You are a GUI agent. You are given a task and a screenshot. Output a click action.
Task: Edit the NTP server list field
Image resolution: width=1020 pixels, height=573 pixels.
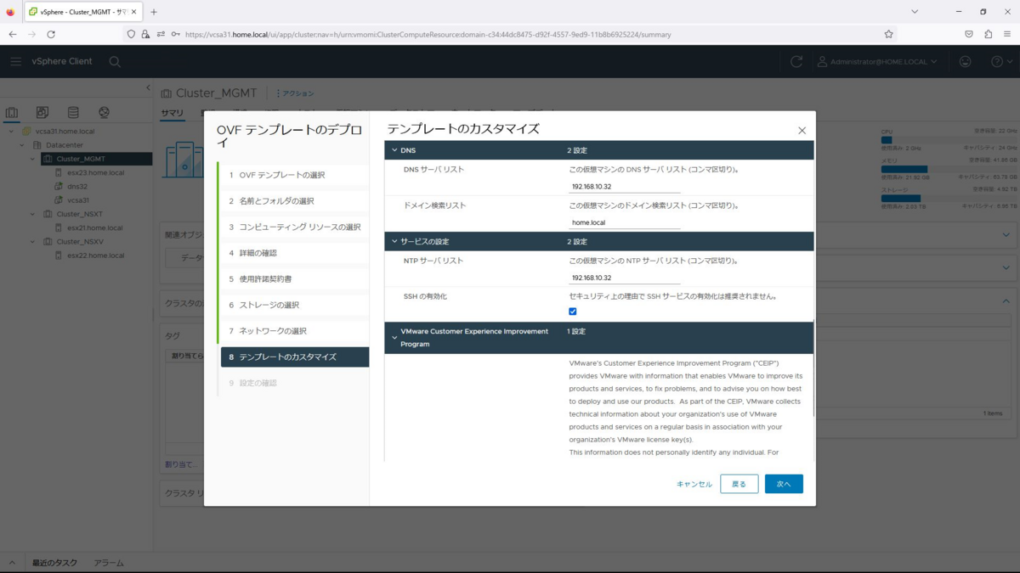coord(625,278)
